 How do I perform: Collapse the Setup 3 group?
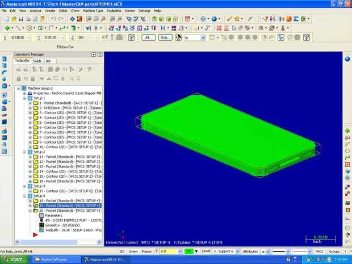coord(24,186)
